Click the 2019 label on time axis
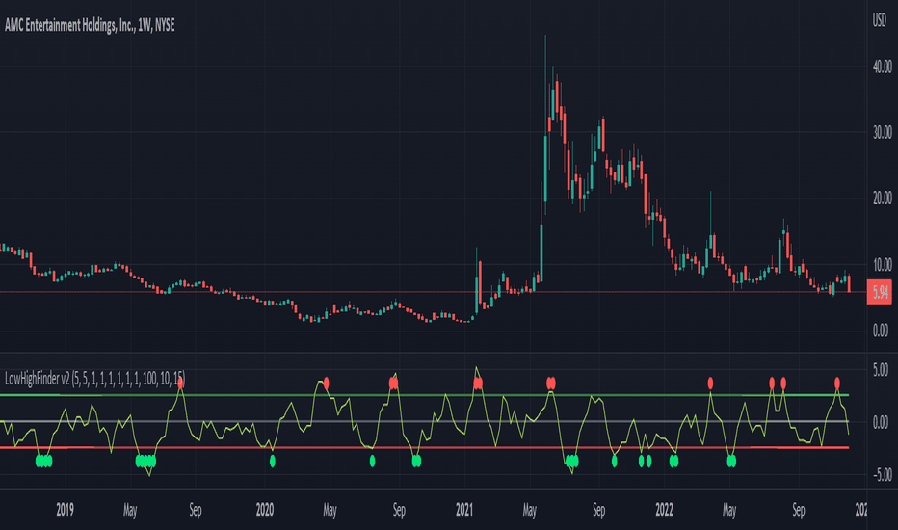This screenshot has height=530, width=898. coord(65,510)
